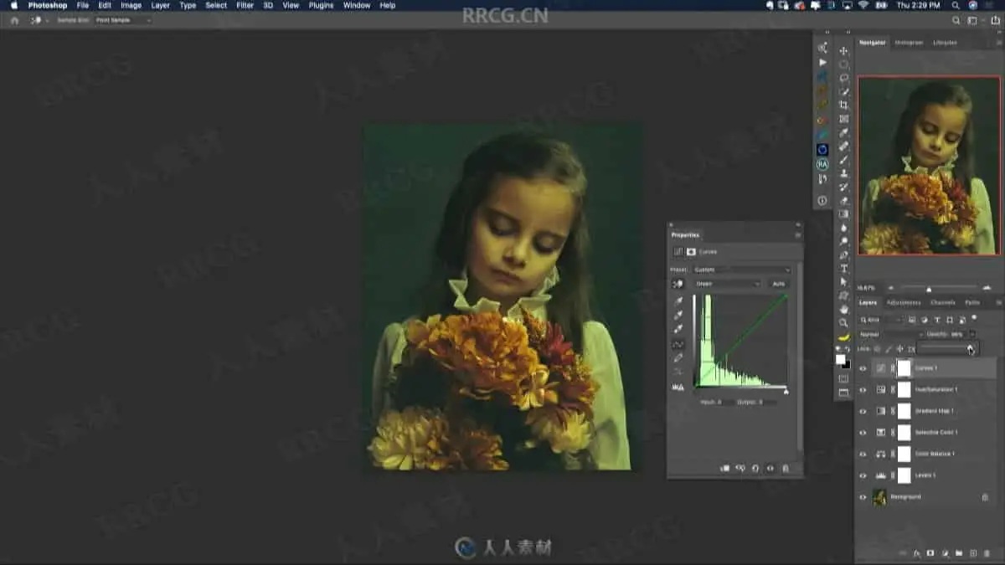Click the Curves 1 layer mask thumbnail
Viewport: 1005px width, 565px height.
[904, 368]
